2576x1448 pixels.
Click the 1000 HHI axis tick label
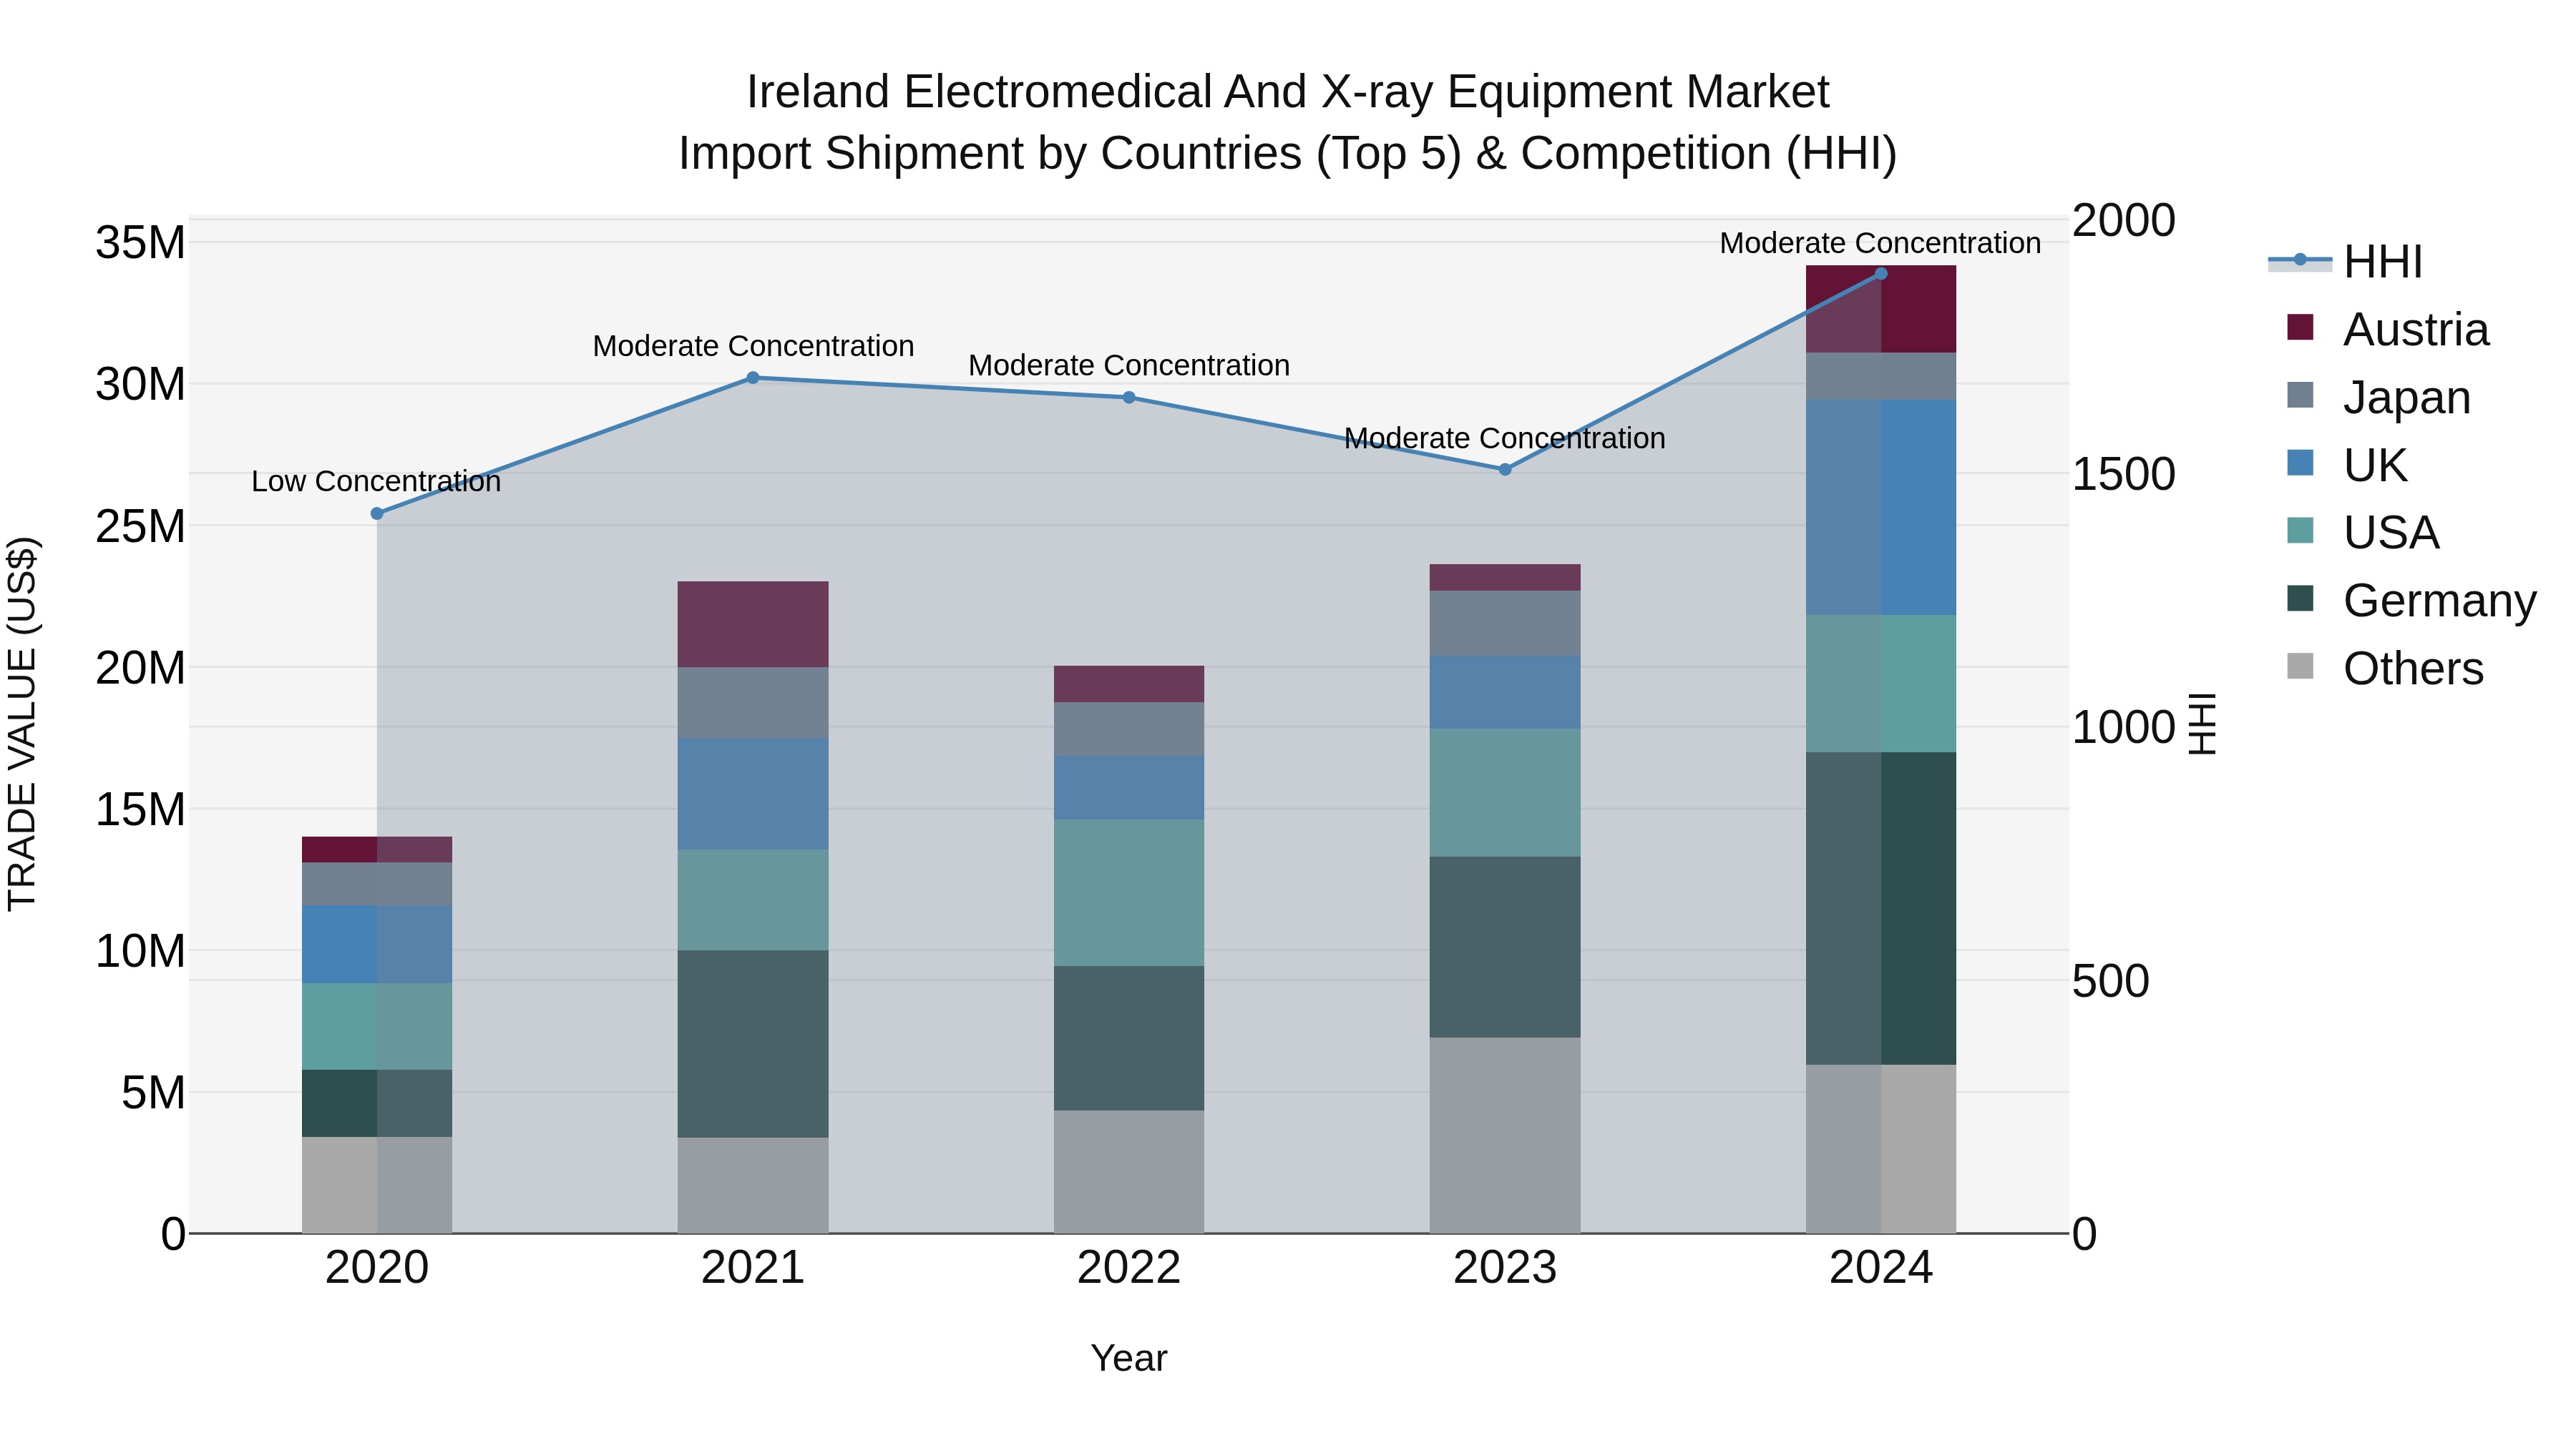click(x=2123, y=727)
